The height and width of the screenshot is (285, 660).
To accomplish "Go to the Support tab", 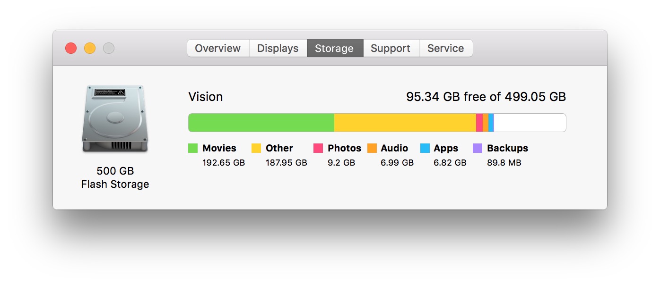I will (391, 48).
